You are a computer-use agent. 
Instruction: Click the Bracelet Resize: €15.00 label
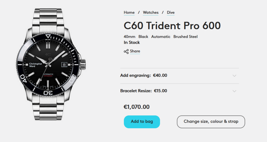[x=144, y=91]
